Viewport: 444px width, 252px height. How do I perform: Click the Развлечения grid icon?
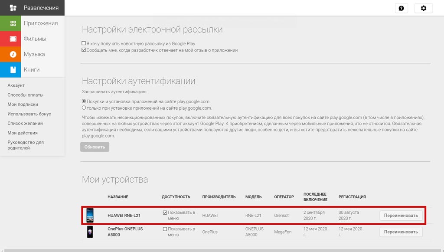(13, 8)
